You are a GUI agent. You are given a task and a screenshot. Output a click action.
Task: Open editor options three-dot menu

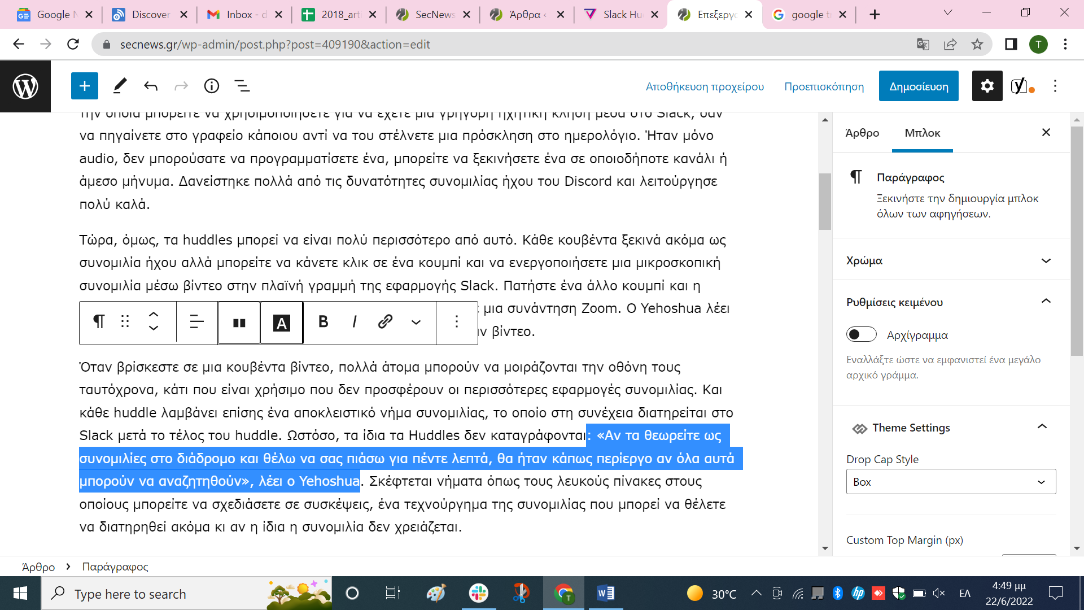tap(1055, 86)
